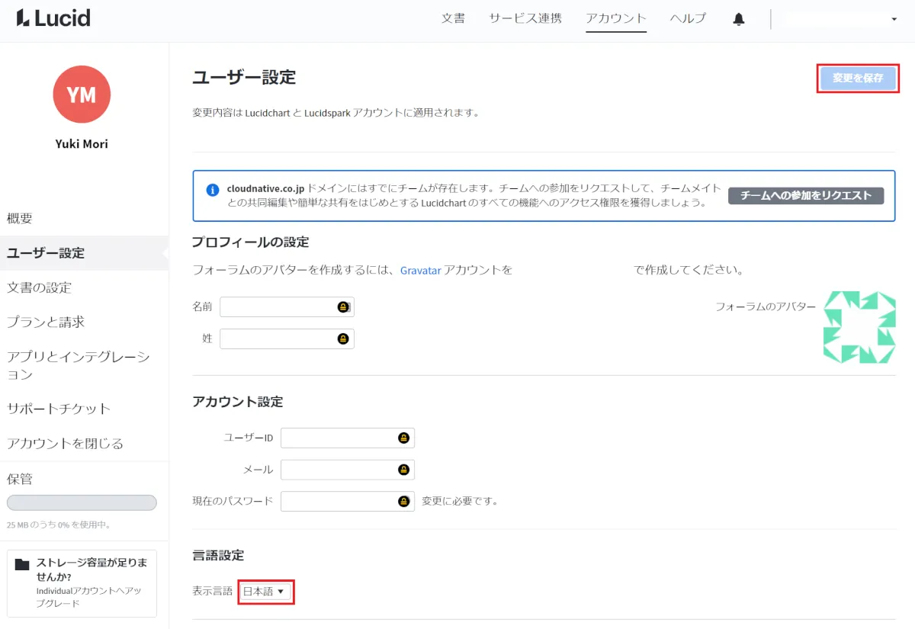This screenshot has height=629, width=915.
Task: Click the password manager icon in メール field
Action: [x=403, y=470]
